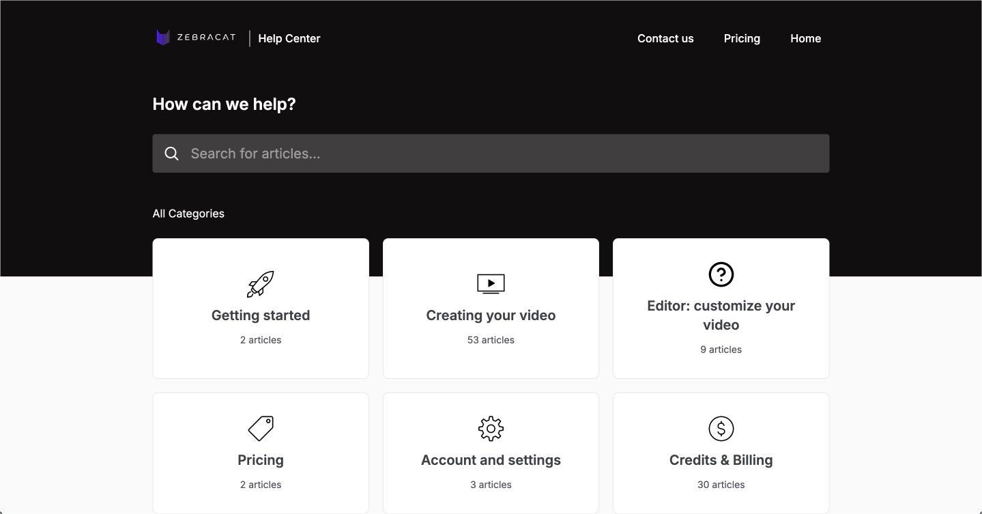Open the Credits & Billing category title
982x514 pixels.
(x=721, y=460)
